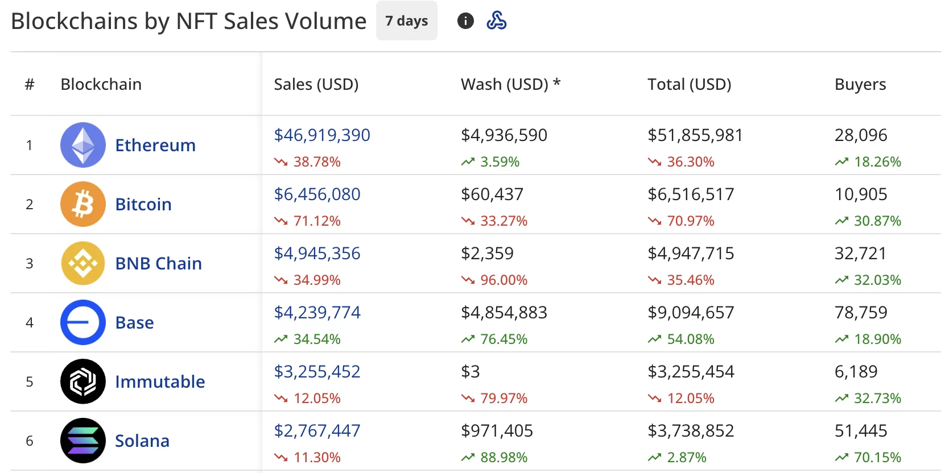
Task: Click Base sales amount $4,239,774
Action: (317, 313)
